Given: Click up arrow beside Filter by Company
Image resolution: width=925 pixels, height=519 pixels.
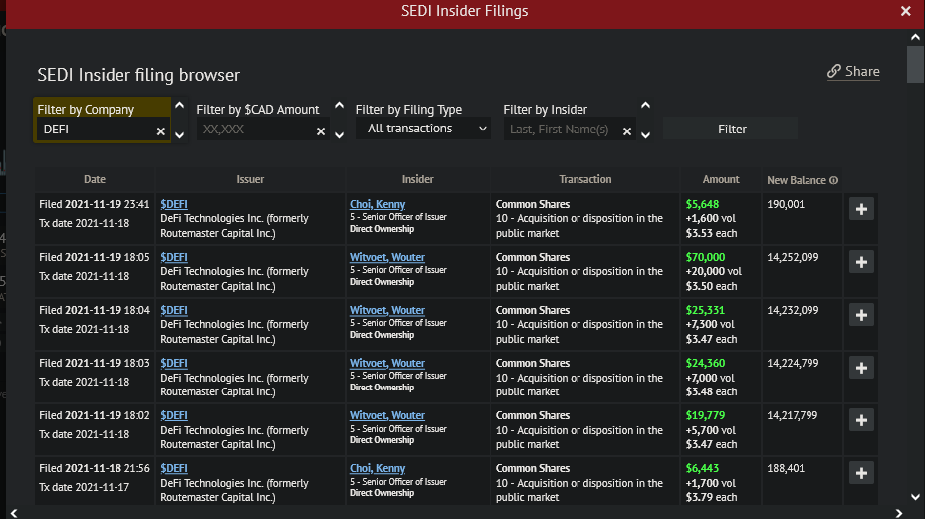Looking at the screenshot, I should pyautogui.click(x=179, y=105).
